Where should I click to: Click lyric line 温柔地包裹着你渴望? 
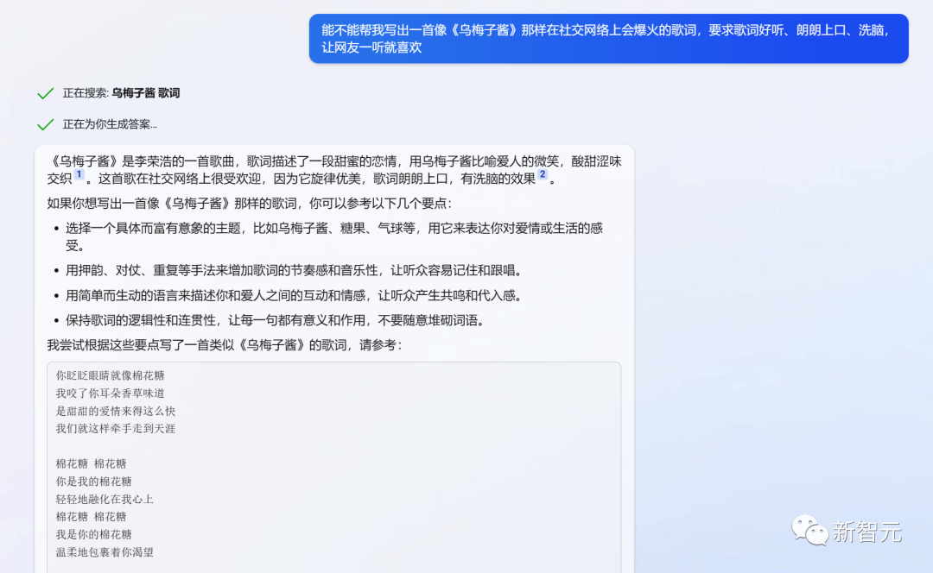click(x=105, y=551)
